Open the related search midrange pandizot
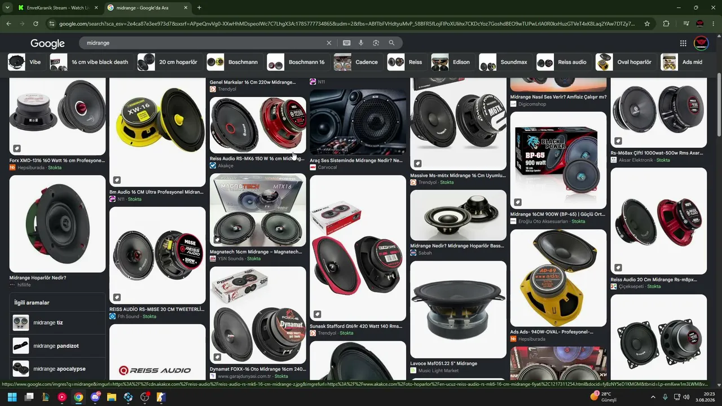Image resolution: width=722 pixels, height=406 pixels. pos(58,346)
